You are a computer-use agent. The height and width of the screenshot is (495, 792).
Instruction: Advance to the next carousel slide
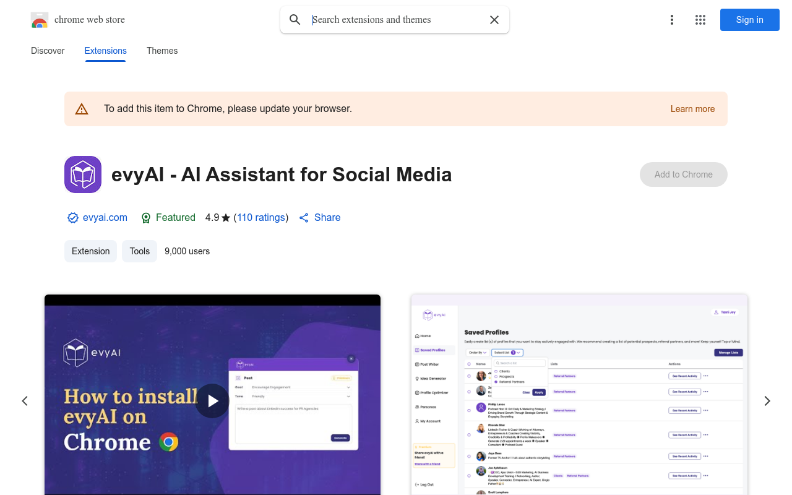tap(767, 401)
